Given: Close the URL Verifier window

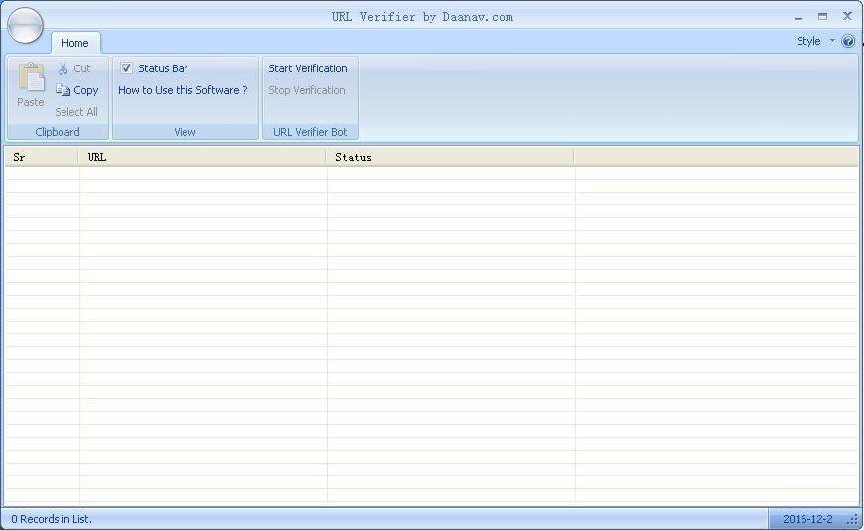Looking at the screenshot, I should (848, 17).
